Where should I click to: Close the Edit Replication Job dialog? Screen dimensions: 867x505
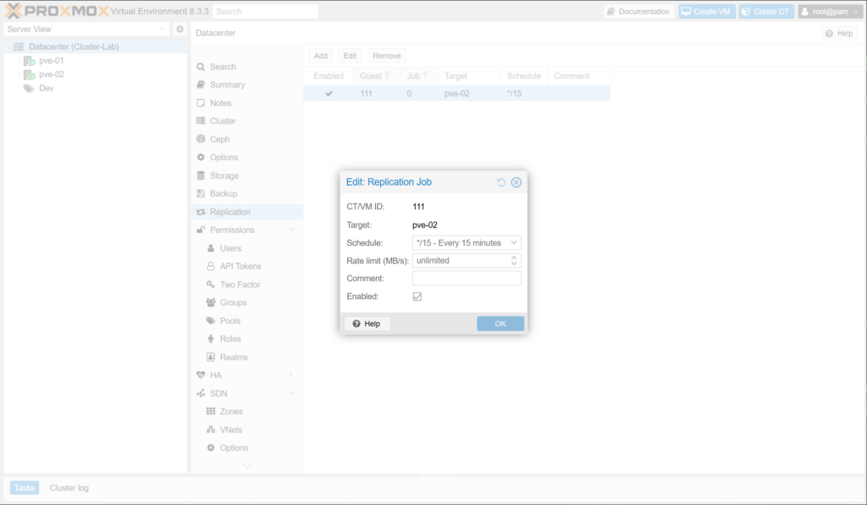pyautogui.click(x=516, y=182)
